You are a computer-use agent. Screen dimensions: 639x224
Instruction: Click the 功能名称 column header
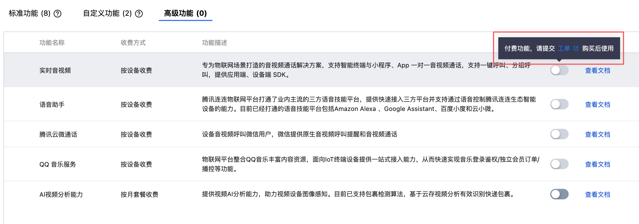52,43
